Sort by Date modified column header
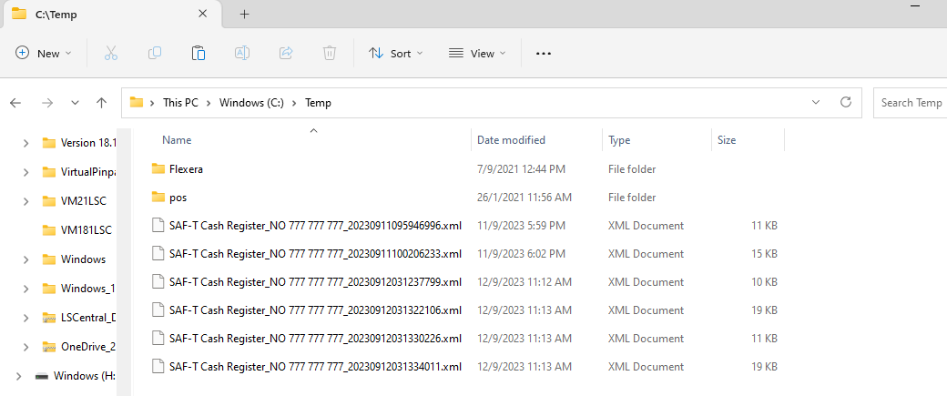This screenshot has height=396, width=947. (x=511, y=140)
